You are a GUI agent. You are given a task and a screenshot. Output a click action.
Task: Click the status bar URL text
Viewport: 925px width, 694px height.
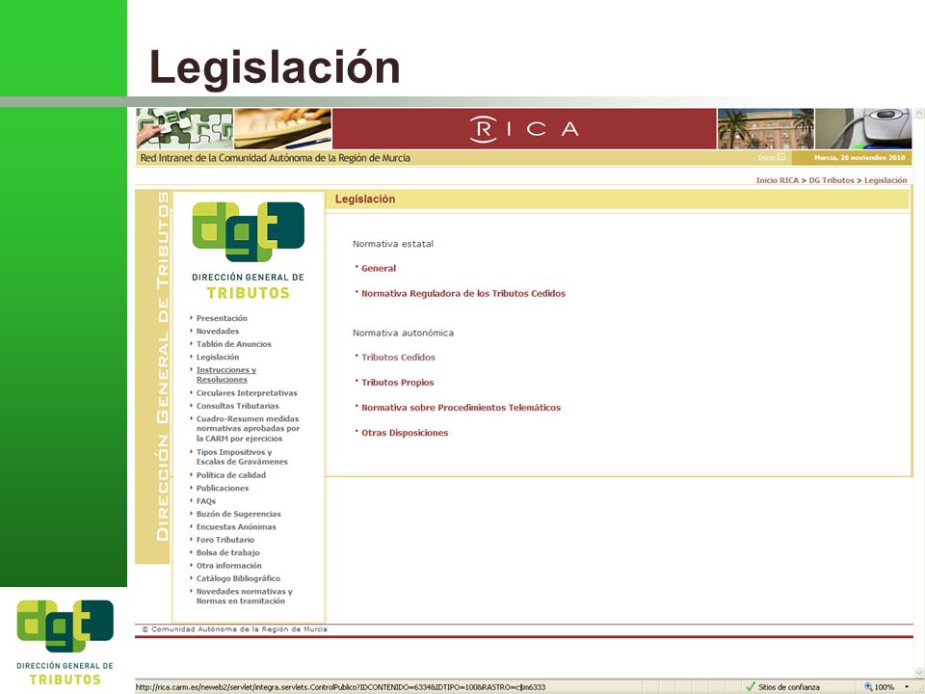[x=340, y=687]
